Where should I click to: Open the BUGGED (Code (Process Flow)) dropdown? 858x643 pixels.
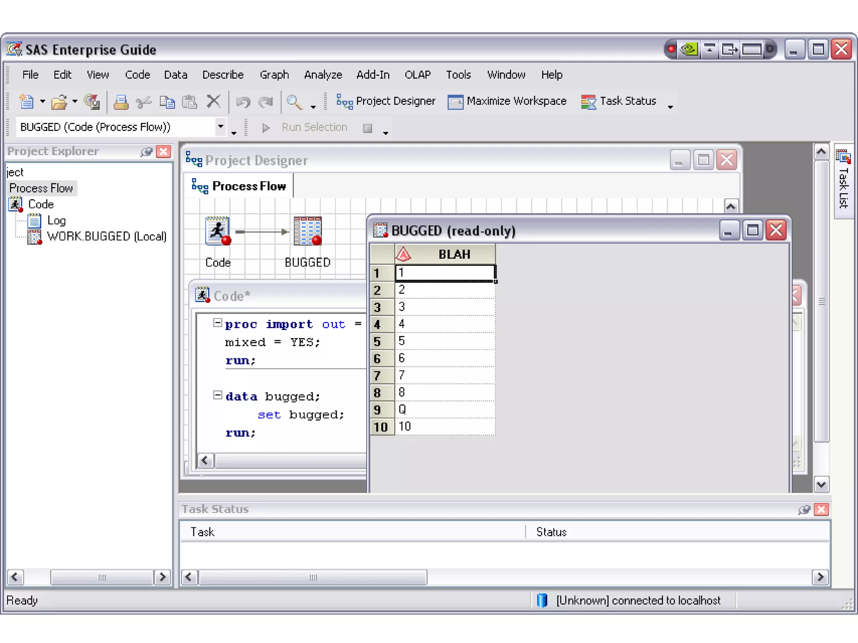click(220, 126)
